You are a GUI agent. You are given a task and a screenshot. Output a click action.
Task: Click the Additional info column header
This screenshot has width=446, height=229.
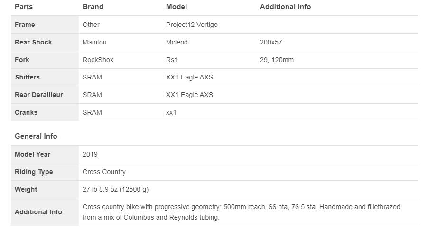285,7
